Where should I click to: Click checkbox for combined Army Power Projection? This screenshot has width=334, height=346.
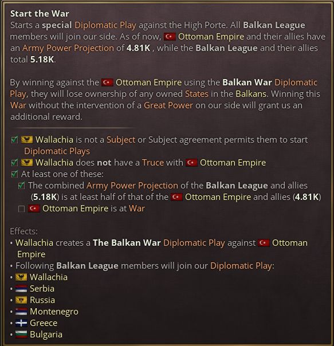tap(21, 186)
